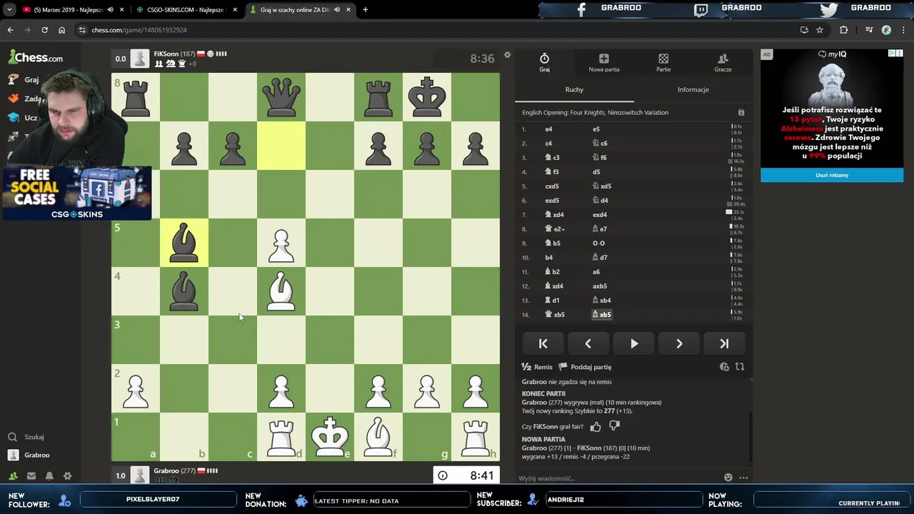The width and height of the screenshot is (914, 514).
Task: Open the Graj tab with stopwatch icon
Action: (544, 62)
